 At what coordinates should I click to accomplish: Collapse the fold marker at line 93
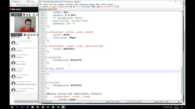click(47, 97)
